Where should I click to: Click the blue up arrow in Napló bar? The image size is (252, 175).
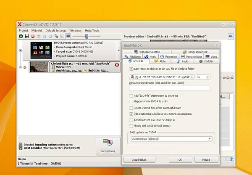click(231, 159)
